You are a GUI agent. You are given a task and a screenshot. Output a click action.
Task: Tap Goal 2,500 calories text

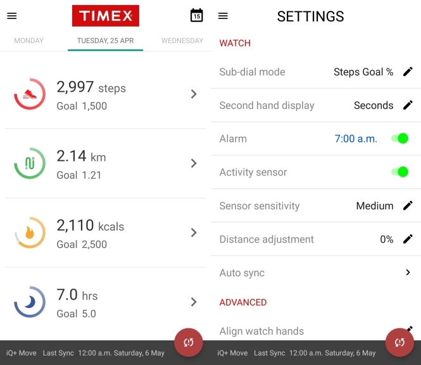(82, 245)
